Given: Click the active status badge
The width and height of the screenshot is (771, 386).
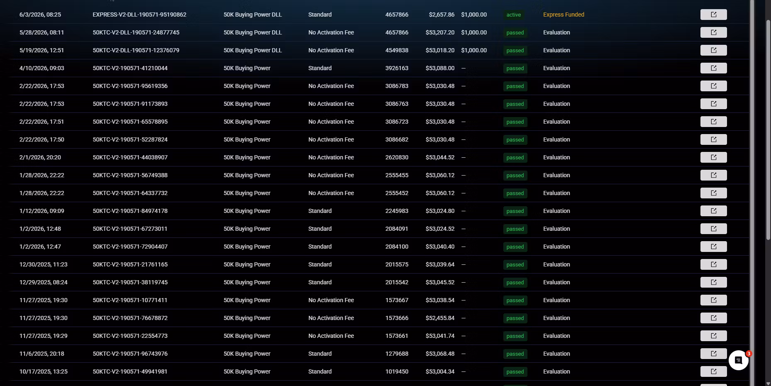Looking at the screenshot, I should (x=513, y=15).
